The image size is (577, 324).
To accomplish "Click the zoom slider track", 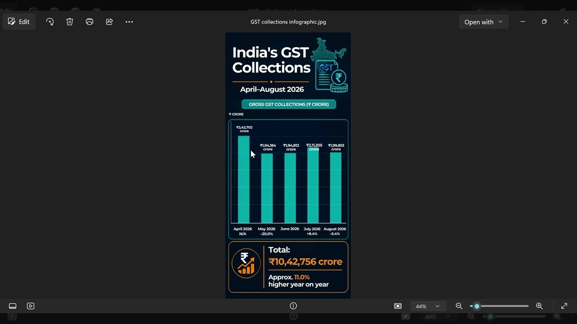I will 499,306.
